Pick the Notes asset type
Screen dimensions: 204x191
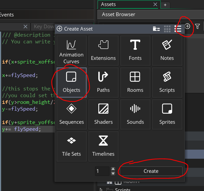167,50
